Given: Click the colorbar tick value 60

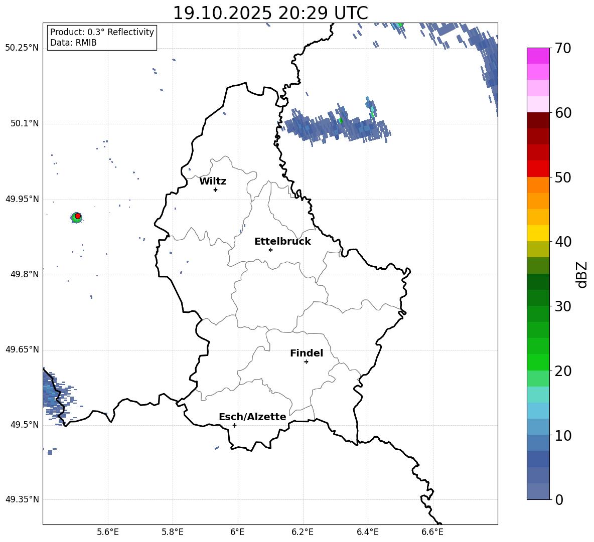Looking at the screenshot, I should pyautogui.click(x=563, y=113).
